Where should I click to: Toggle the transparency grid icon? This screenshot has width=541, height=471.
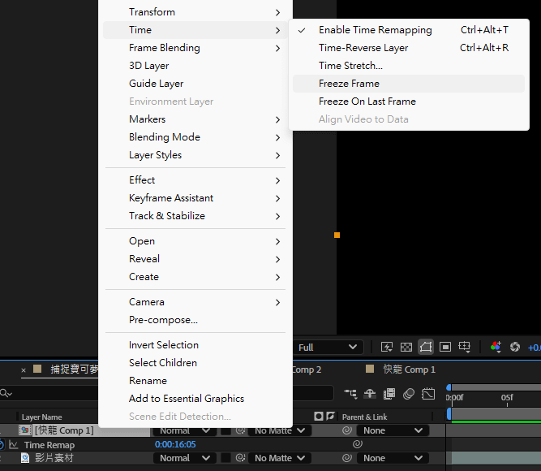tap(406, 347)
